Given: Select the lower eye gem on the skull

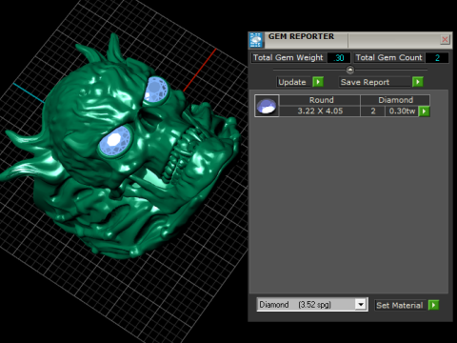Looking at the screenshot, I should coord(114,142).
